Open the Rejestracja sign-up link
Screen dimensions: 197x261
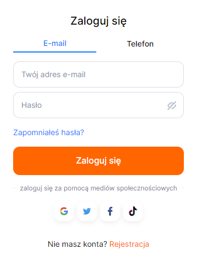129,244
